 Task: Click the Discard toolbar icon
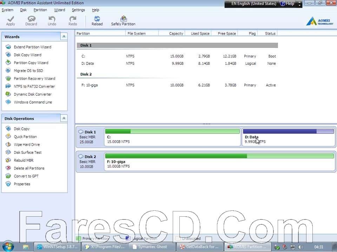[31, 19]
